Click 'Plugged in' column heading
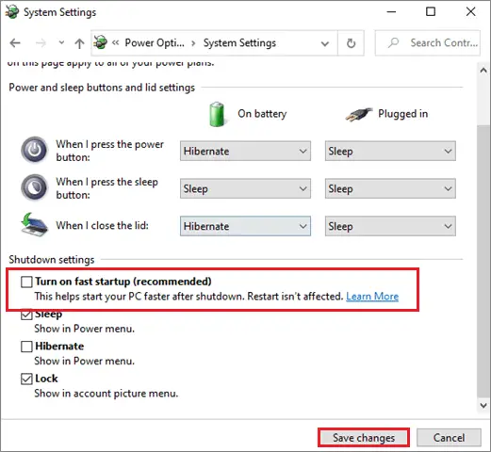The image size is (491, 452). tap(402, 114)
